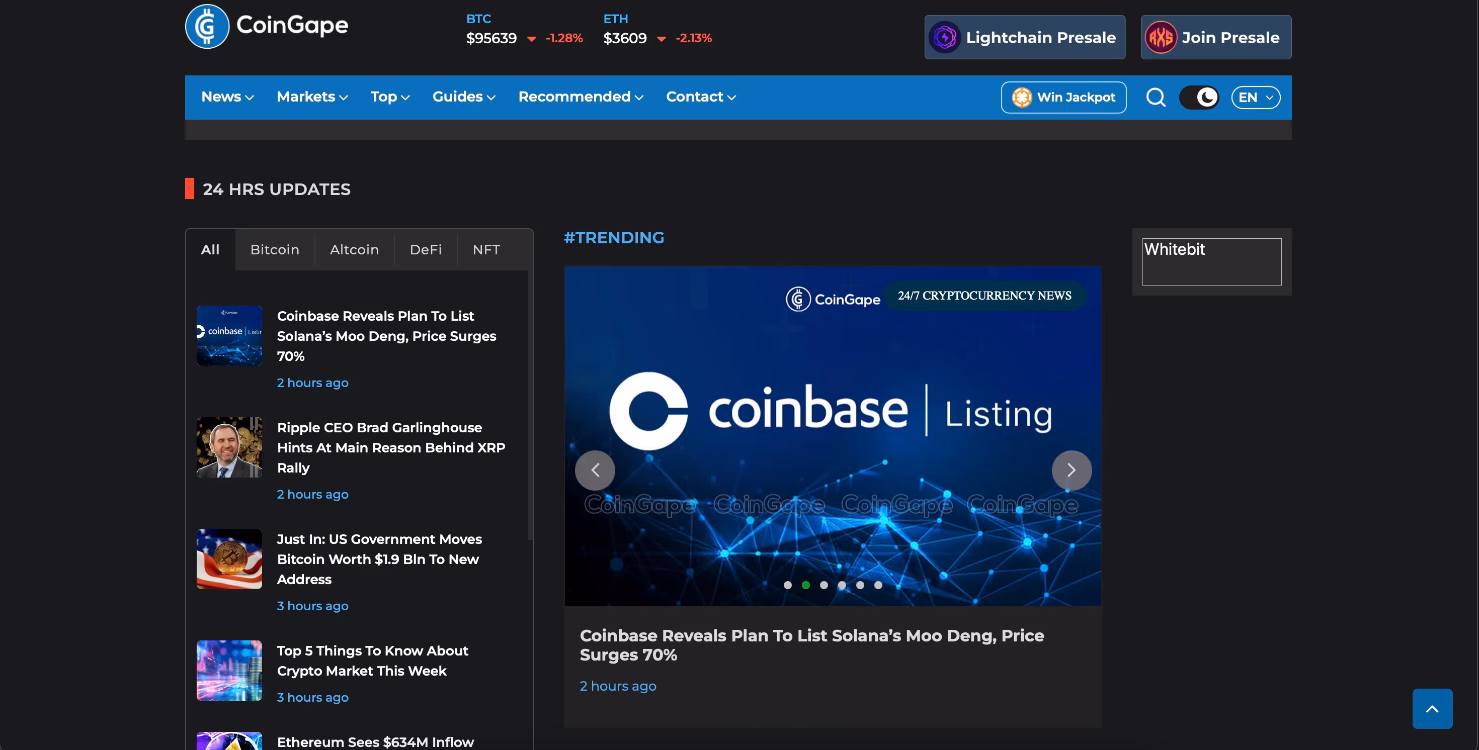Viewport: 1479px width, 750px height.
Task: Click the Win Jackpot button
Action: click(1063, 98)
